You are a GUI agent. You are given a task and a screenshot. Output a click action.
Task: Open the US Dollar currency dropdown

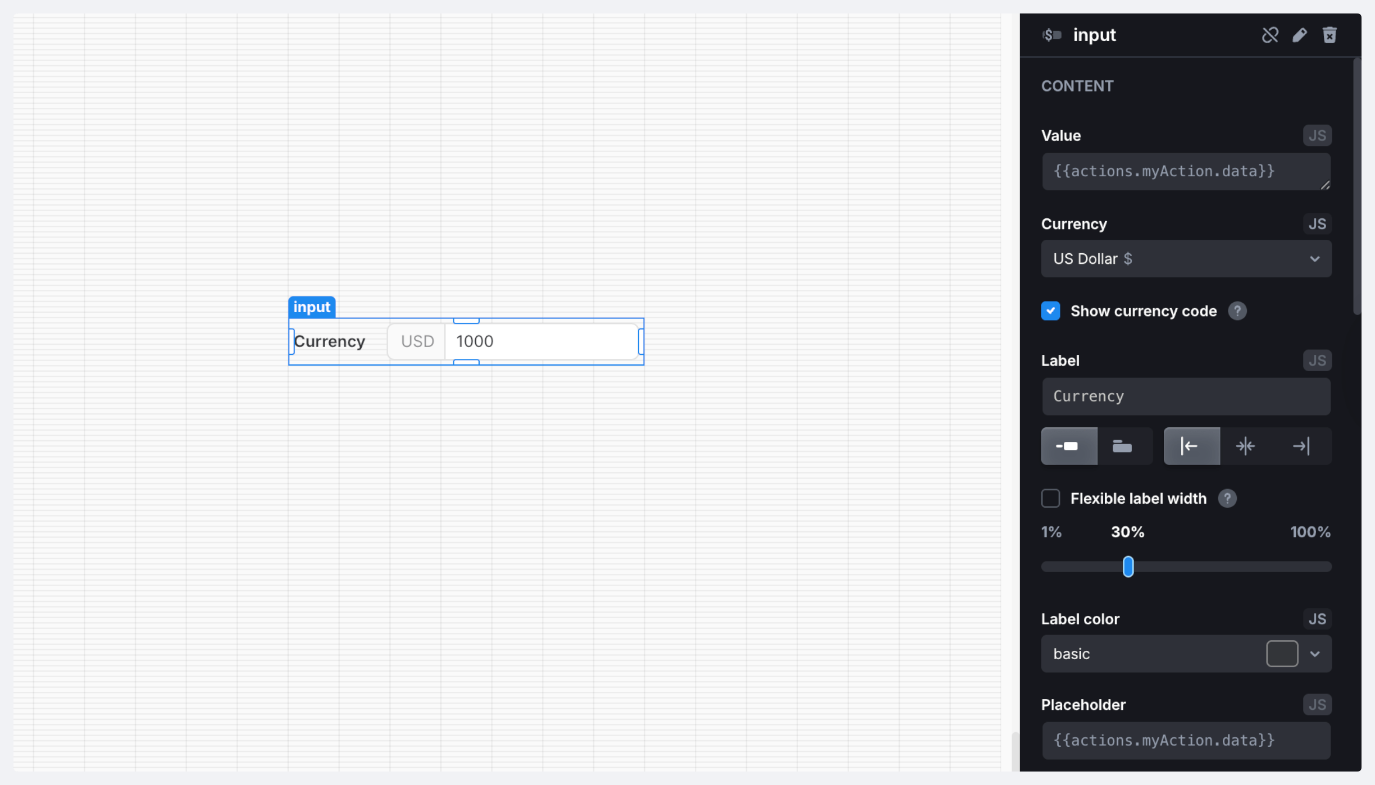(1186, 259)
